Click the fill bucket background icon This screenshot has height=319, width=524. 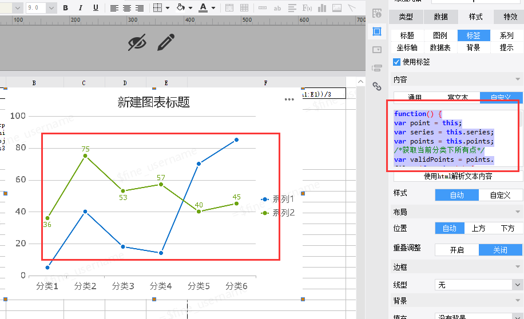click(x=181, y=7)
